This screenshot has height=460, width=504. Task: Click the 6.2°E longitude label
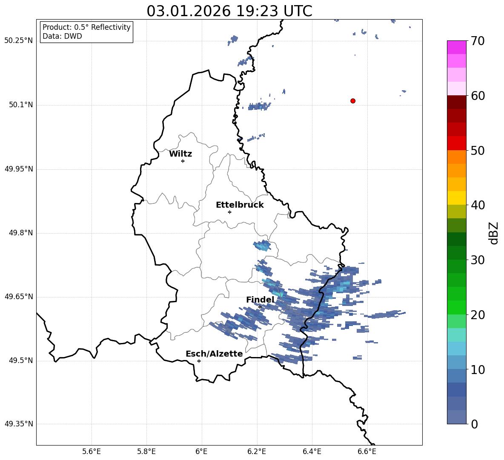257,451
